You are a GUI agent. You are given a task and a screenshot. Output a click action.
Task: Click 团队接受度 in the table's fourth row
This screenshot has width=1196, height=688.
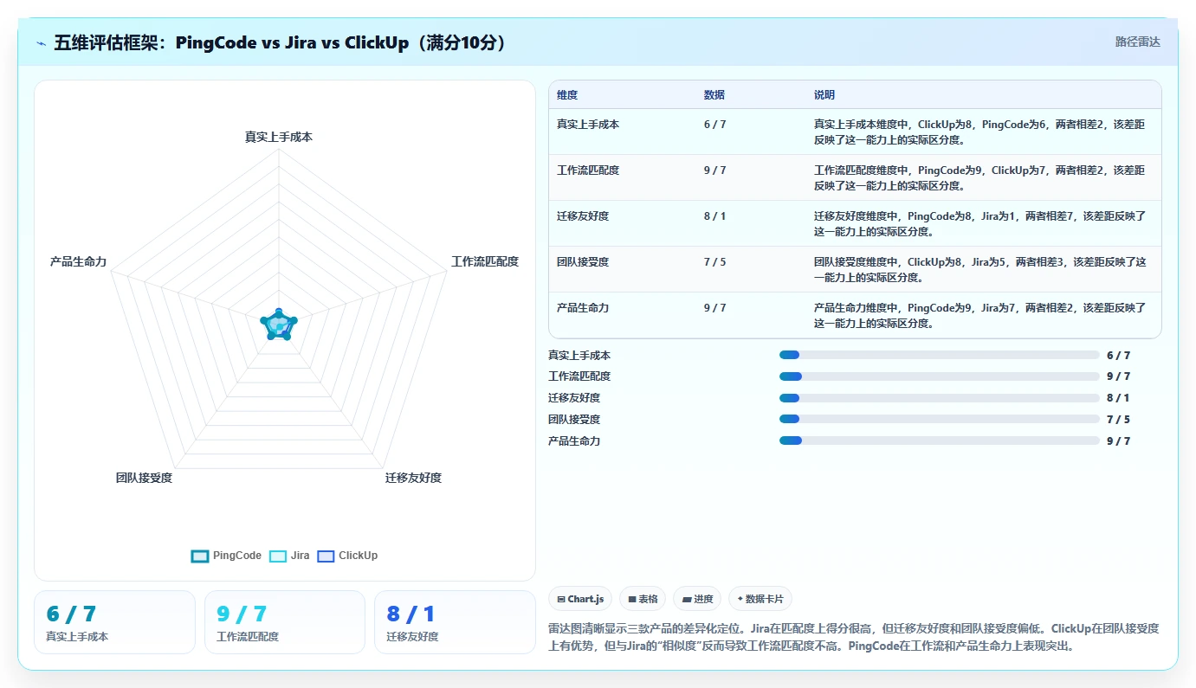tap(583, 262)
